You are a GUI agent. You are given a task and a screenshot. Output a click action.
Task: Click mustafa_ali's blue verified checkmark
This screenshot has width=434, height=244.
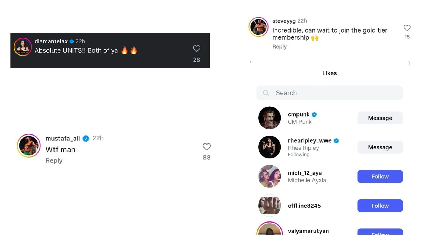(x=86, y=139)
